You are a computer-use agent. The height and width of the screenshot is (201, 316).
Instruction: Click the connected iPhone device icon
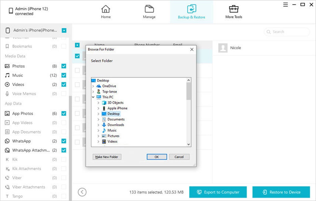click(x=11, y=11)
